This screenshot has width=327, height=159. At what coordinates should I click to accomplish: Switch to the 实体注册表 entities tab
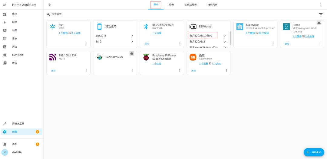pyautogui.click(x=191, y=5)
